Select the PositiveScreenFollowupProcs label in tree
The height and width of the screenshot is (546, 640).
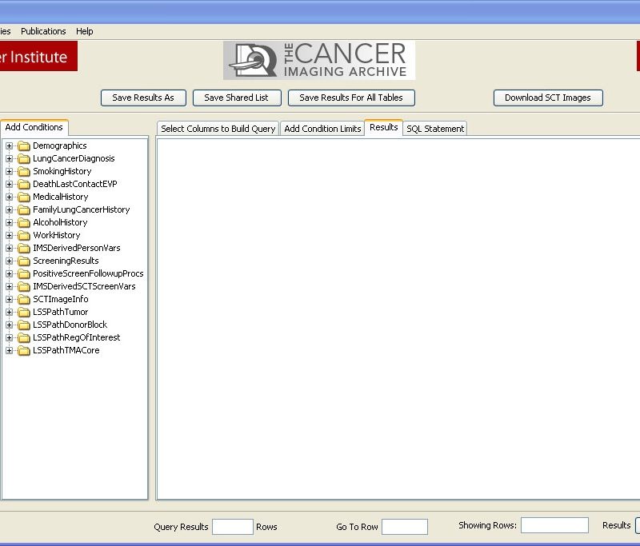pos(88,273)
